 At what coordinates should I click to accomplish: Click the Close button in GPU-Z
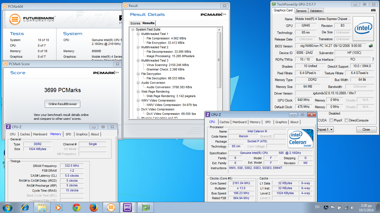366,130
